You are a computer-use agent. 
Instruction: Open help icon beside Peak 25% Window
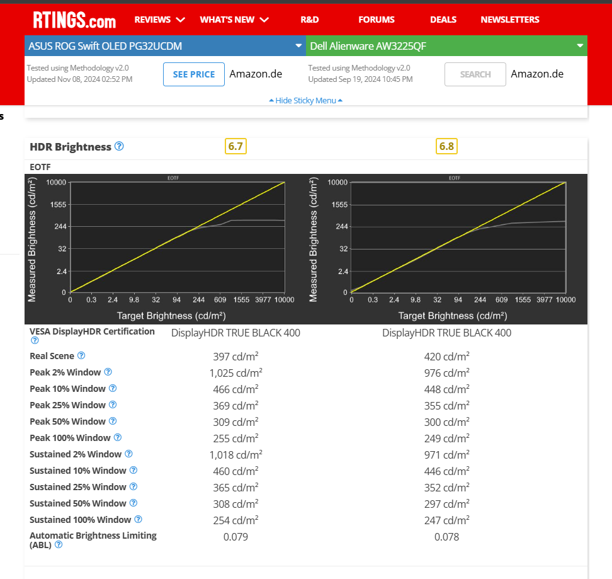click(x=113, y=405)
